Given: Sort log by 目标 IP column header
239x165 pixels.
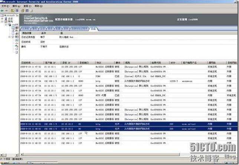Looking at the screenshot, I should click(x=69, y=63).
